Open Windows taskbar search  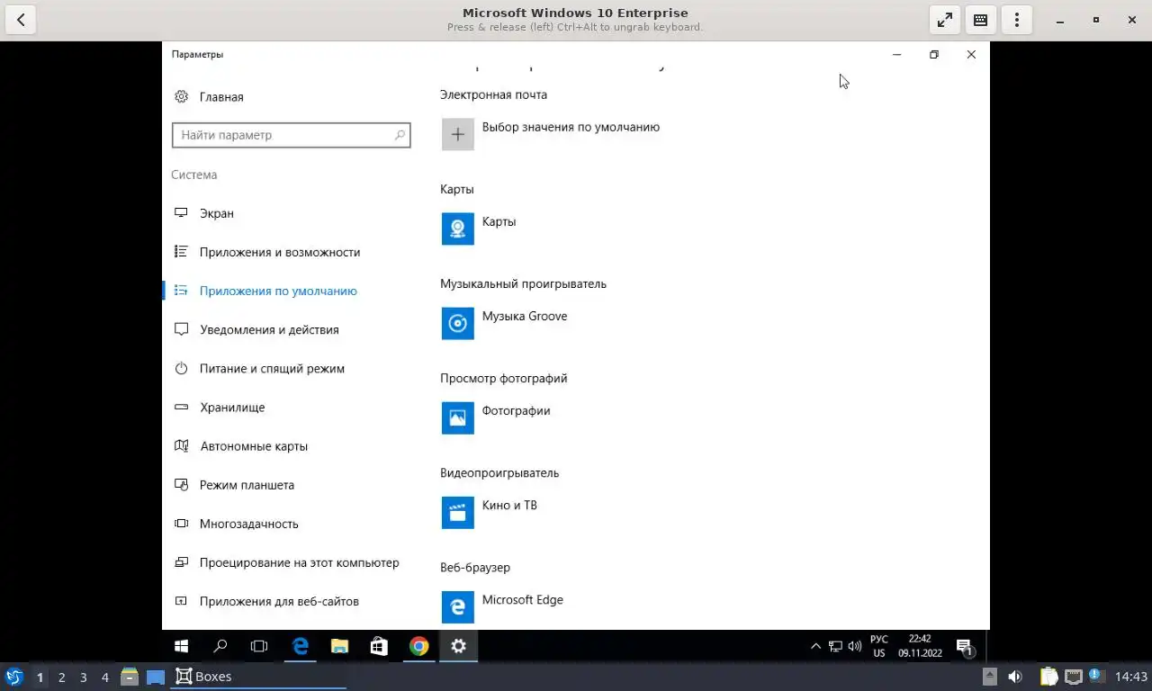click(x=220, y=646)
